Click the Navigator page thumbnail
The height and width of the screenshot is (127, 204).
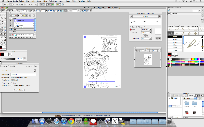(148, 60)
